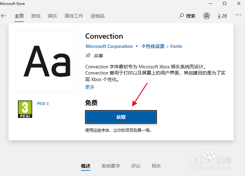This screenshot has width=245, height=176.
Task: Open the search magnifier
Action: (x=181, y=16)
